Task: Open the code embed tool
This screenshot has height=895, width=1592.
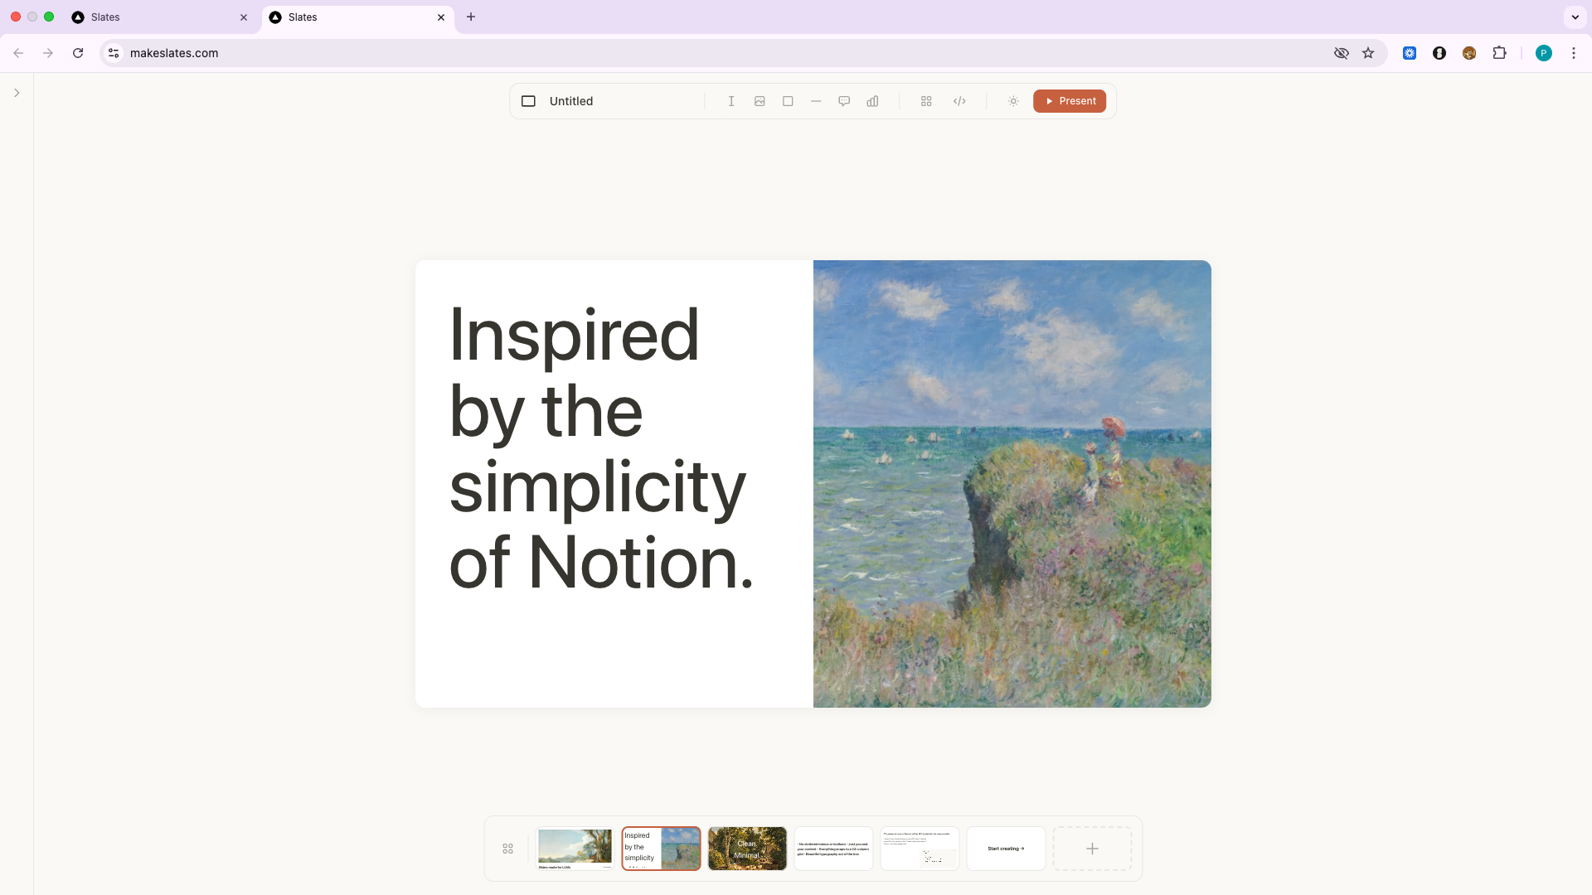Action: pos(959,101)
